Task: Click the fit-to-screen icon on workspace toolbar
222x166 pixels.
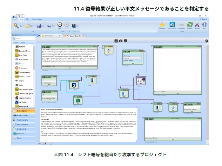Action: pyautogui.click(x=116, y=41)
